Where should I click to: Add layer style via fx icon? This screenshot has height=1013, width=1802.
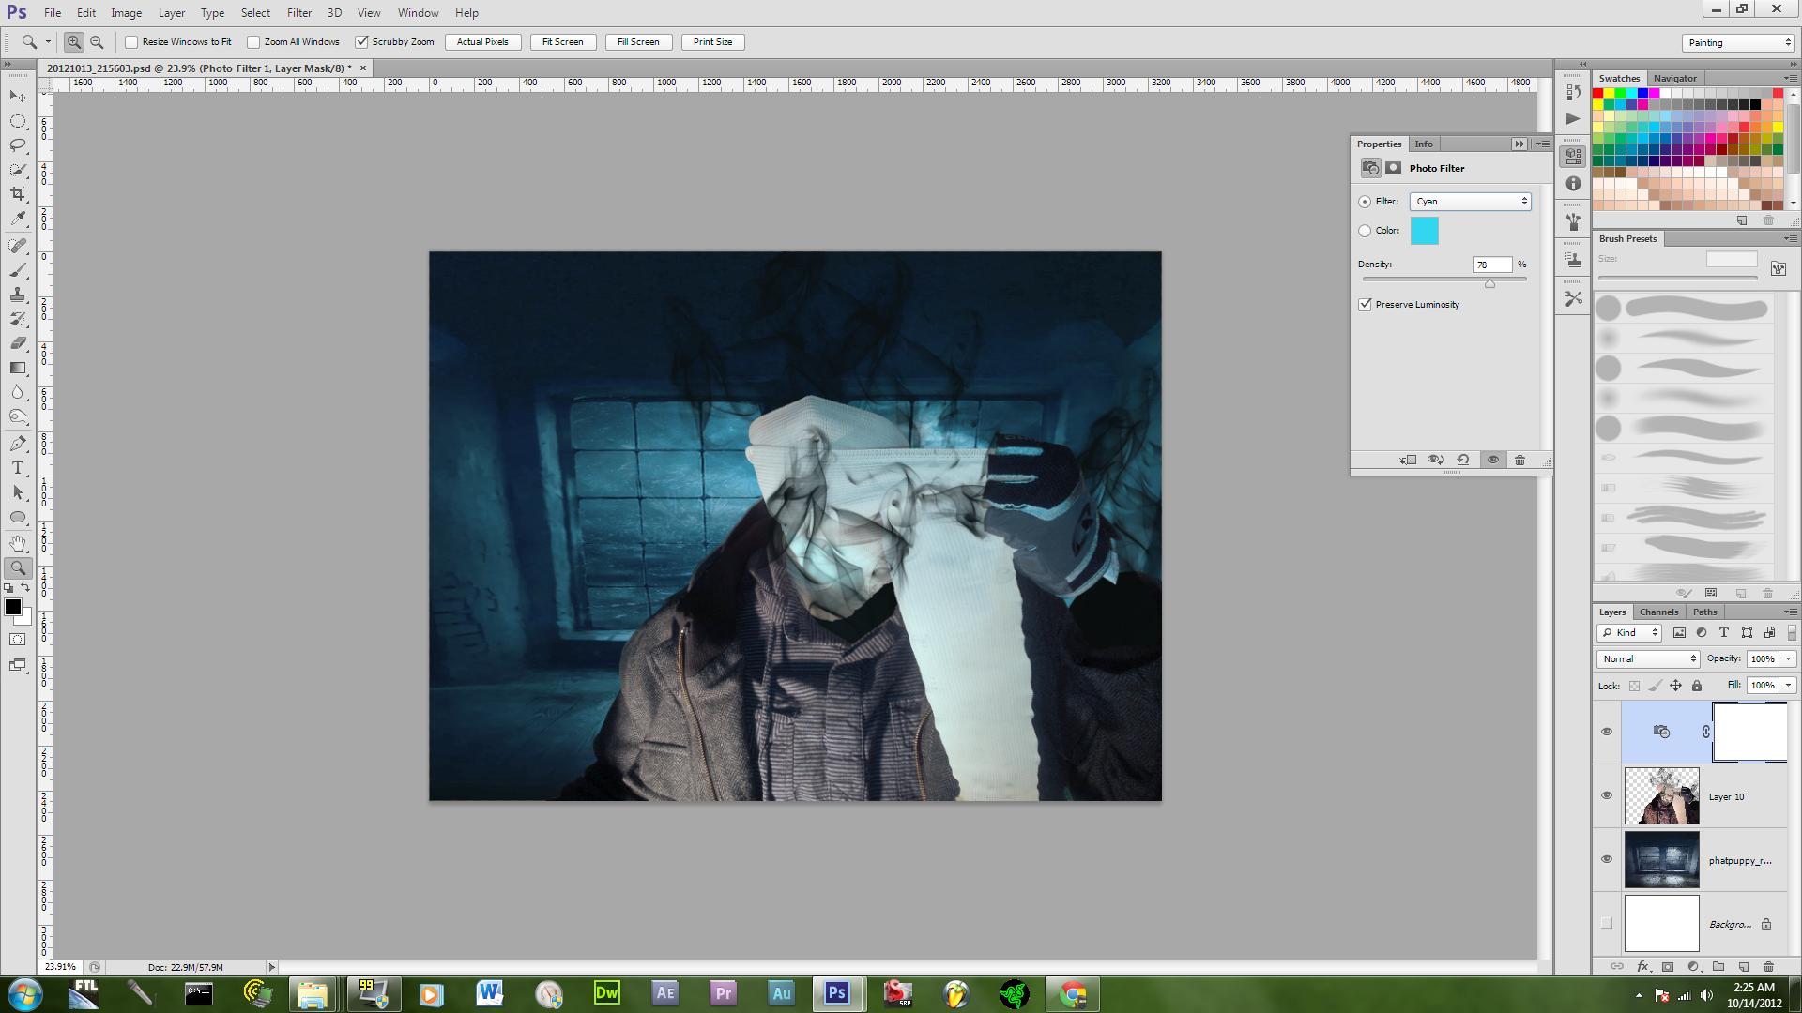1642,966
